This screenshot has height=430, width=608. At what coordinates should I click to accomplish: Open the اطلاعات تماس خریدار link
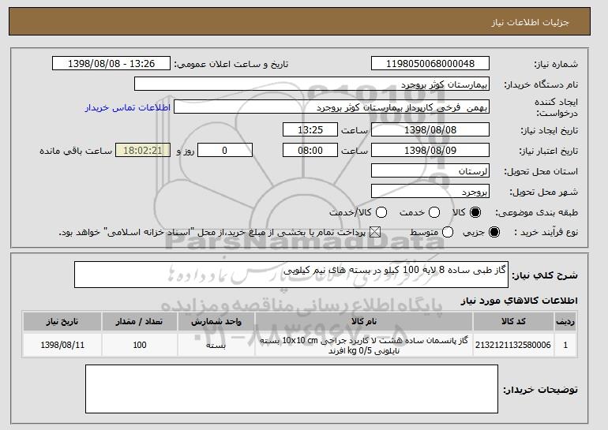[128, 107]
